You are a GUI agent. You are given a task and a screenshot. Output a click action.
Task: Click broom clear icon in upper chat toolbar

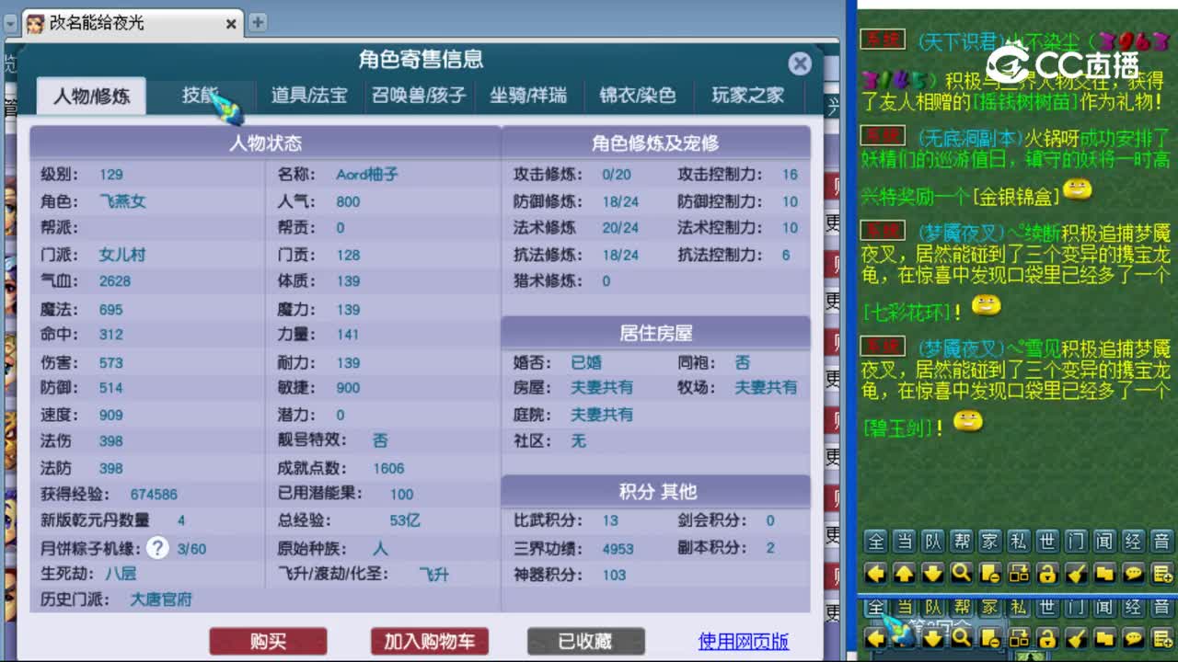point(1076,574)
